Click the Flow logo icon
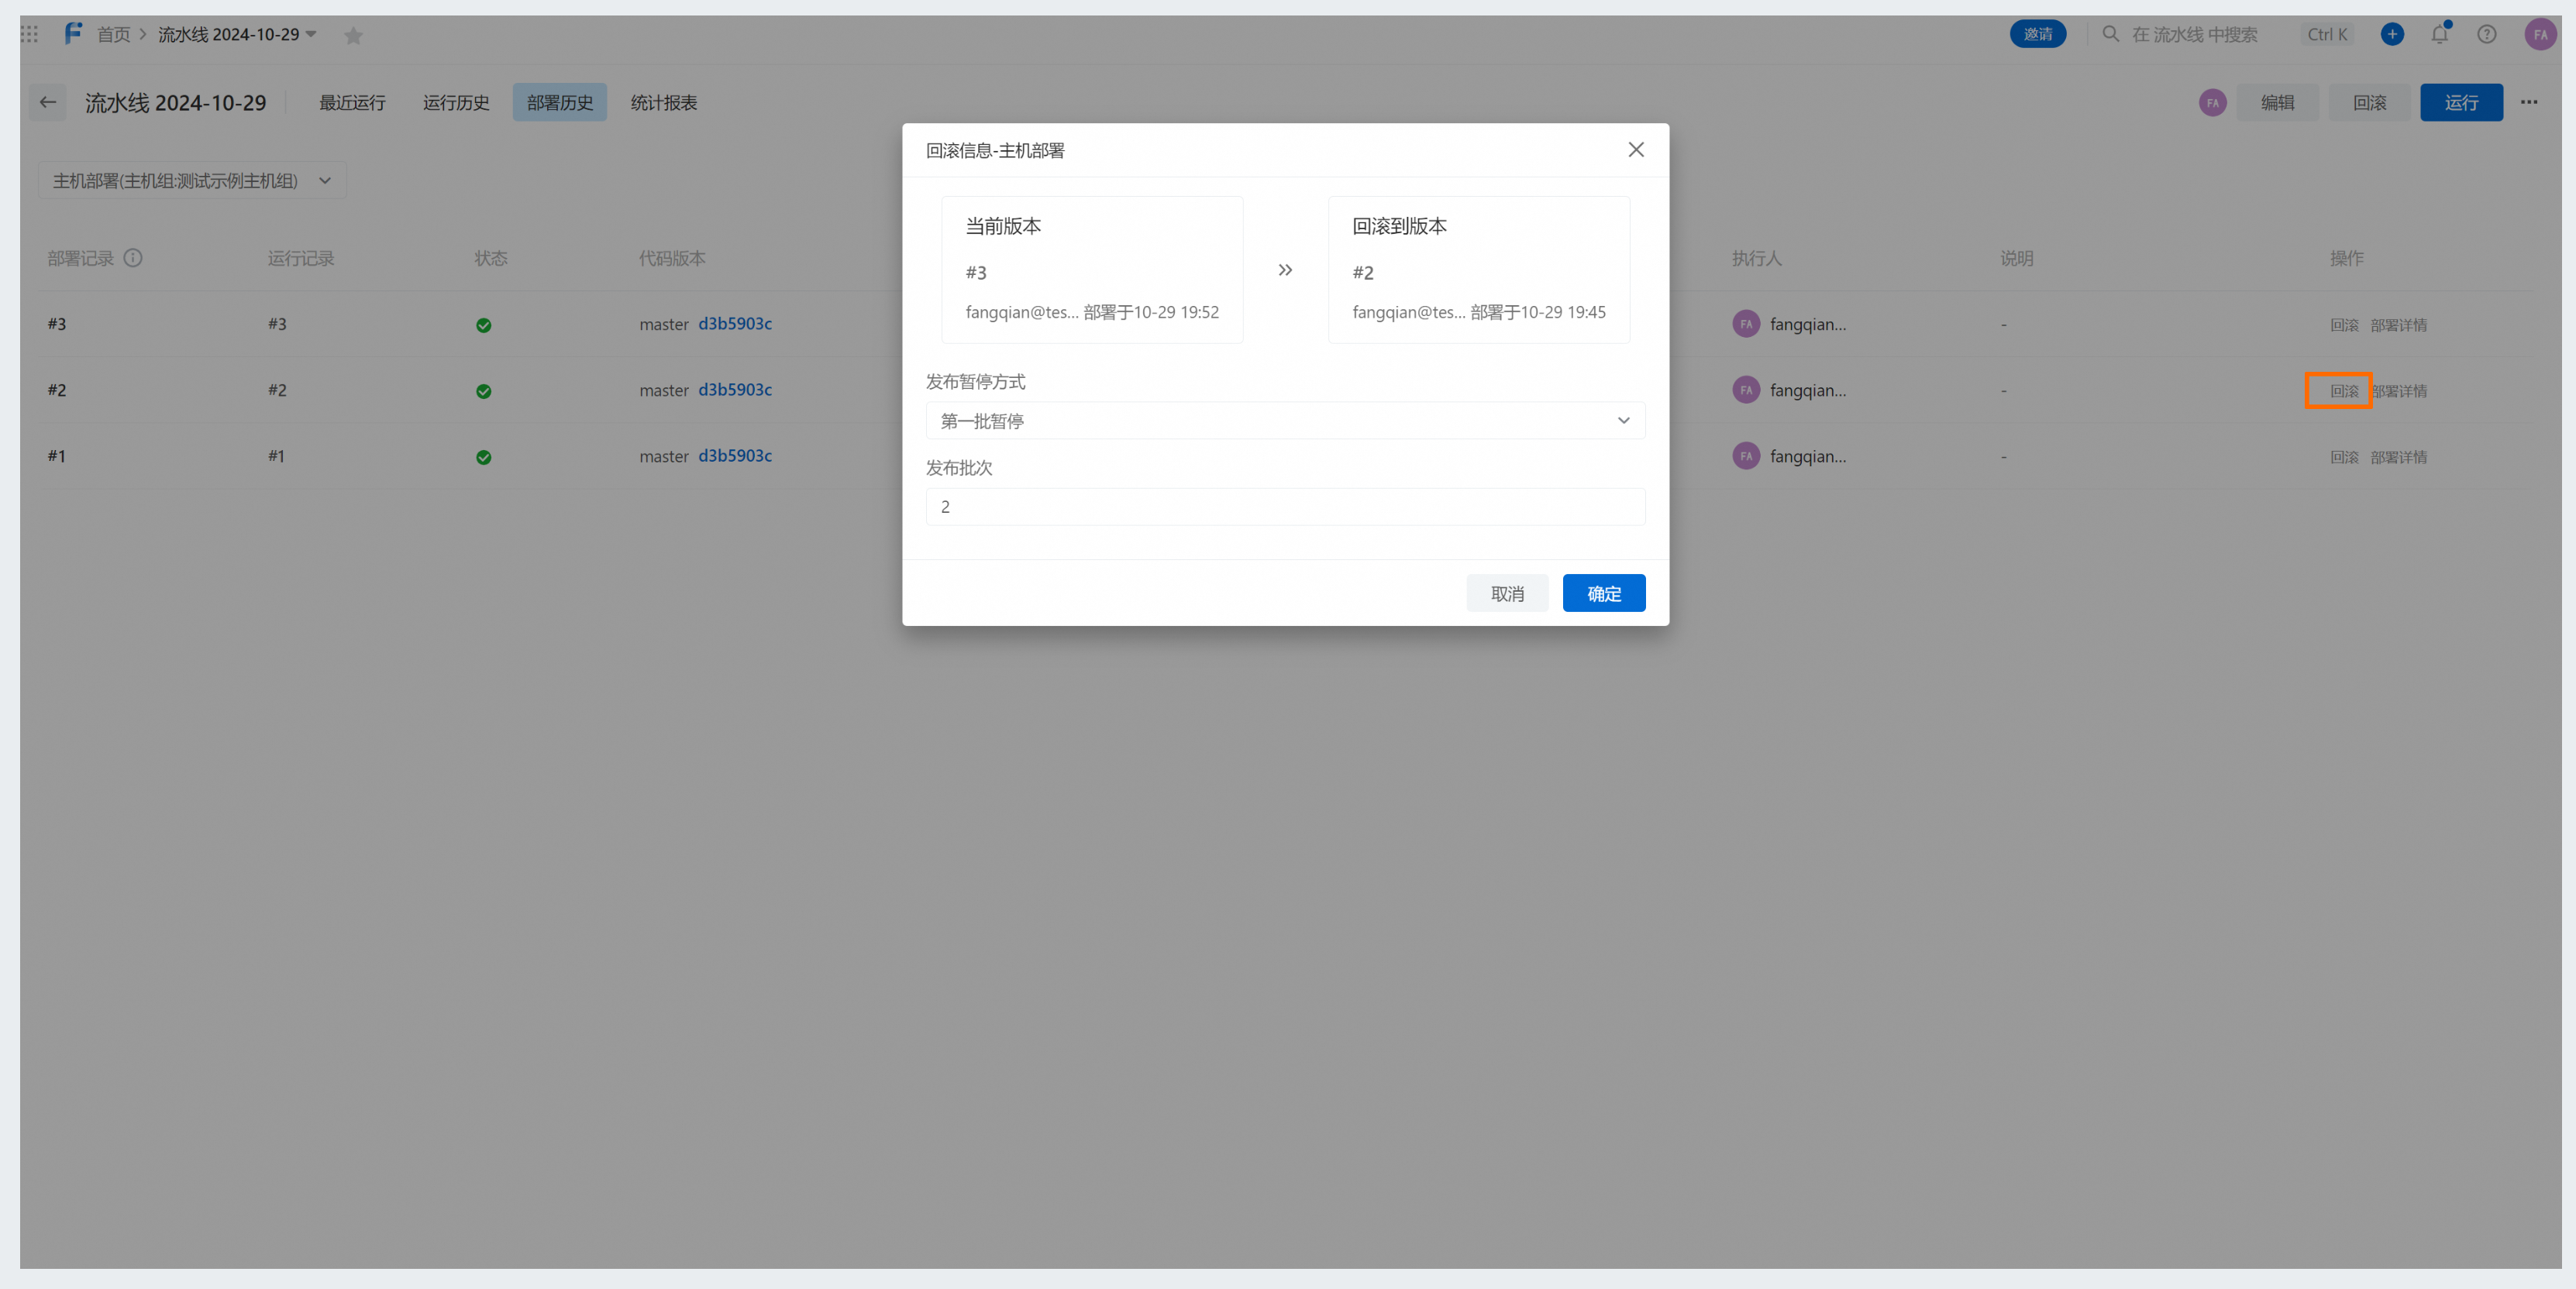 [73, 34]
